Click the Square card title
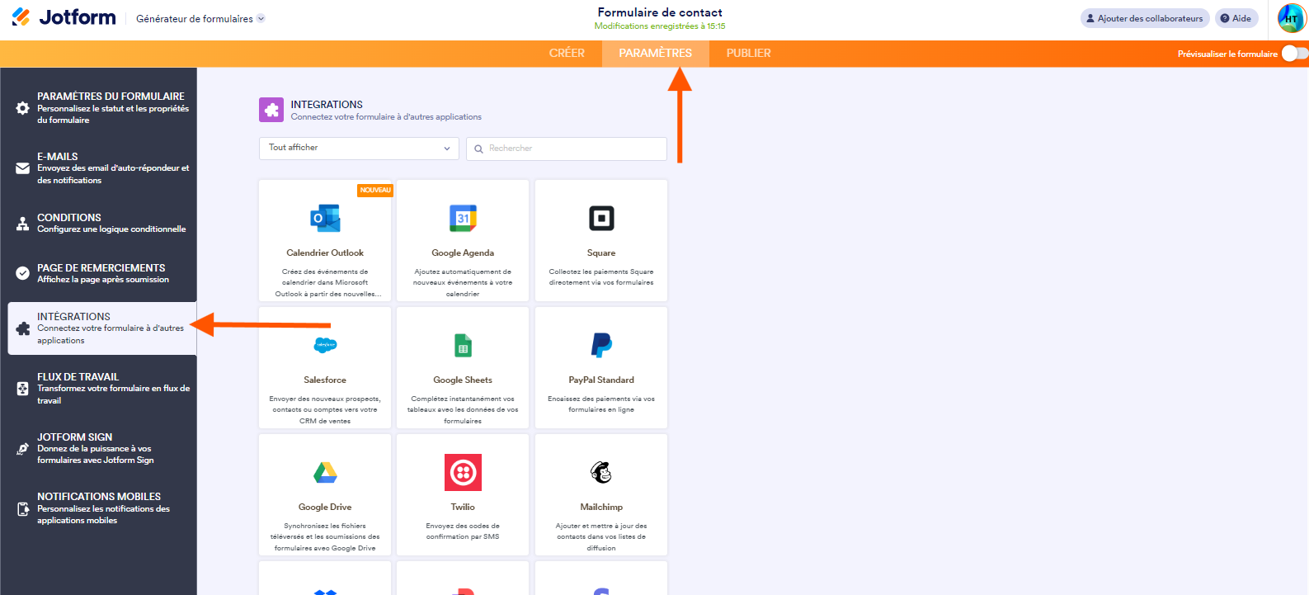The width and height of the screenshot is (1309, 595). click(601, 253)
